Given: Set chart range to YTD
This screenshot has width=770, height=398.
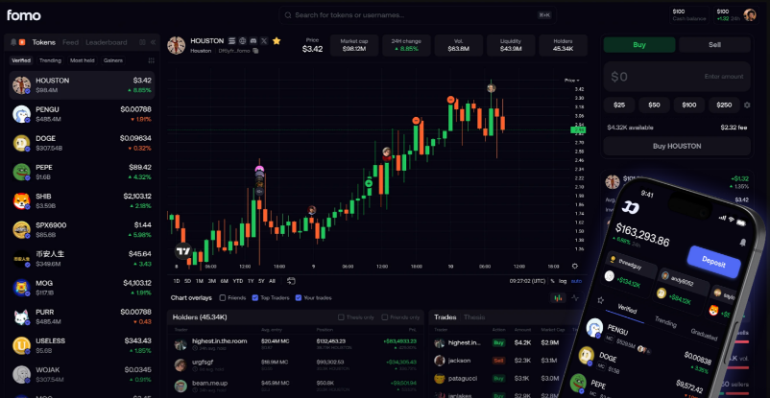Looking at the screenshot, I should (238, 281).
